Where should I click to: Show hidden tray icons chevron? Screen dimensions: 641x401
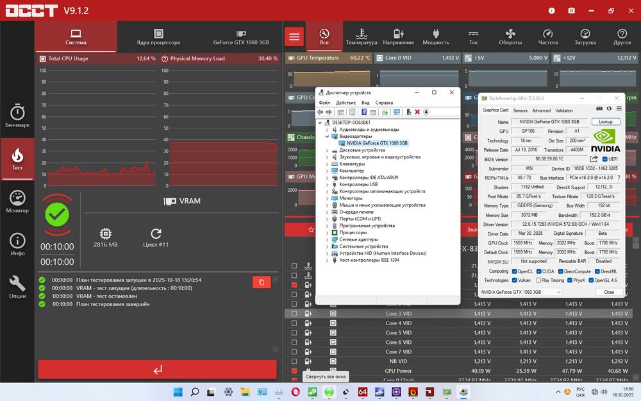tap(558, 392)
